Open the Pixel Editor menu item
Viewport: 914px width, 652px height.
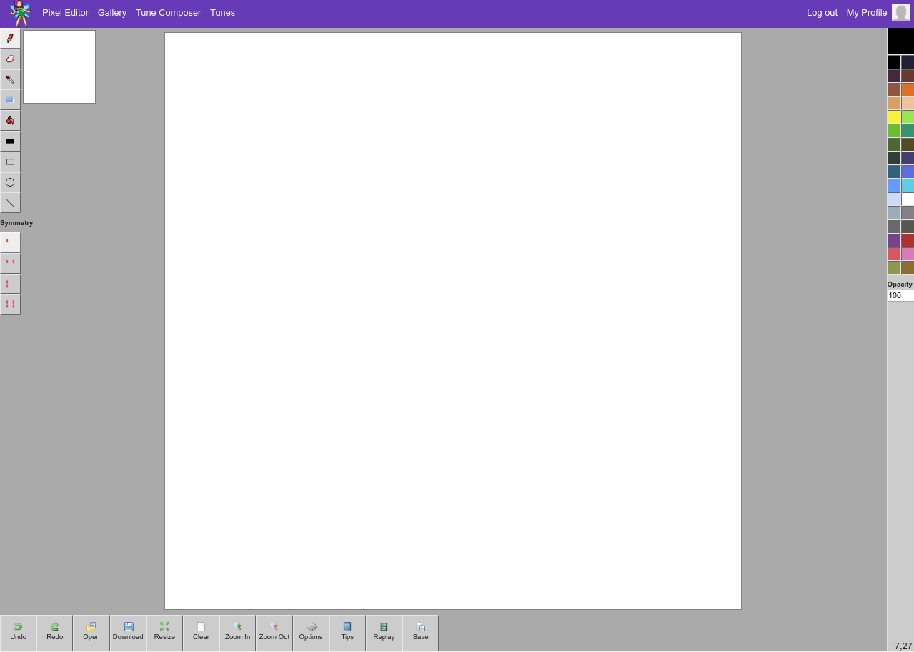click(x=65, y=13)
